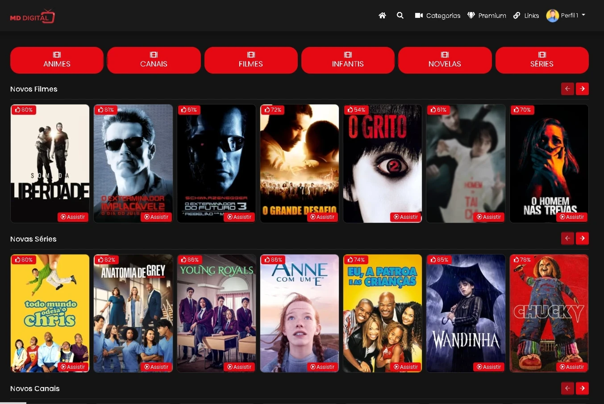Click the Novos Canais section heading
This screenshot has height=404, width=604.
point(35,388)
